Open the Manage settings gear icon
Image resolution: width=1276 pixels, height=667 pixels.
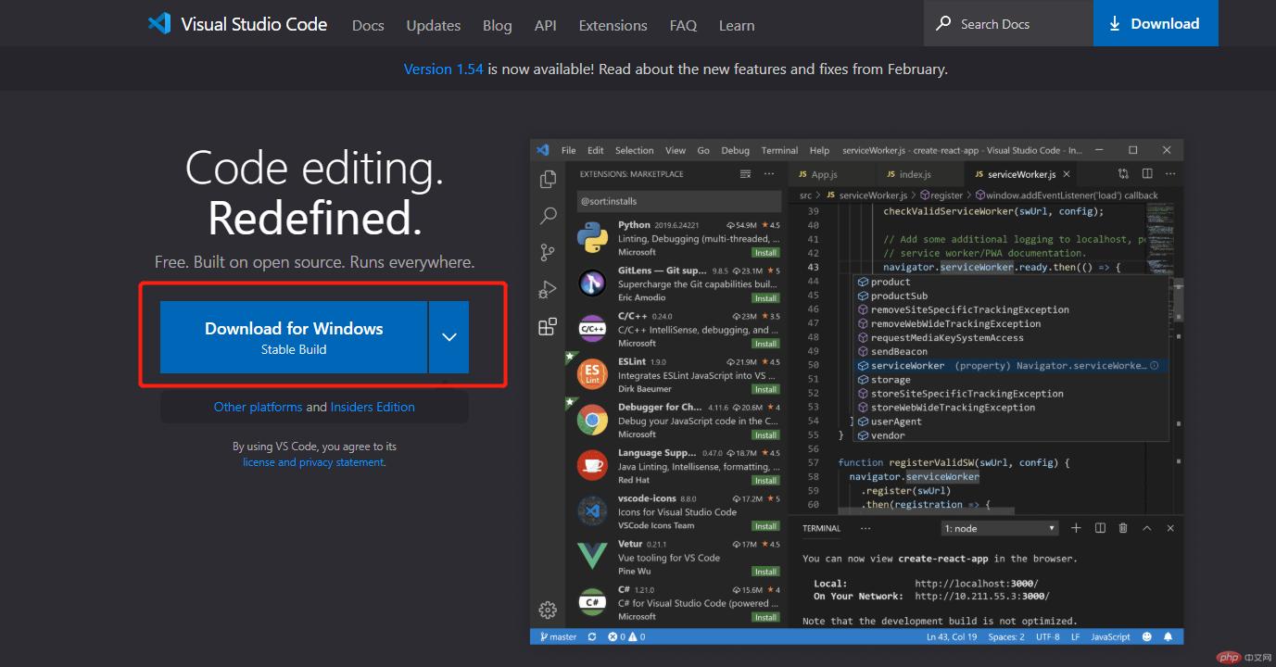(x=548, y=610)
